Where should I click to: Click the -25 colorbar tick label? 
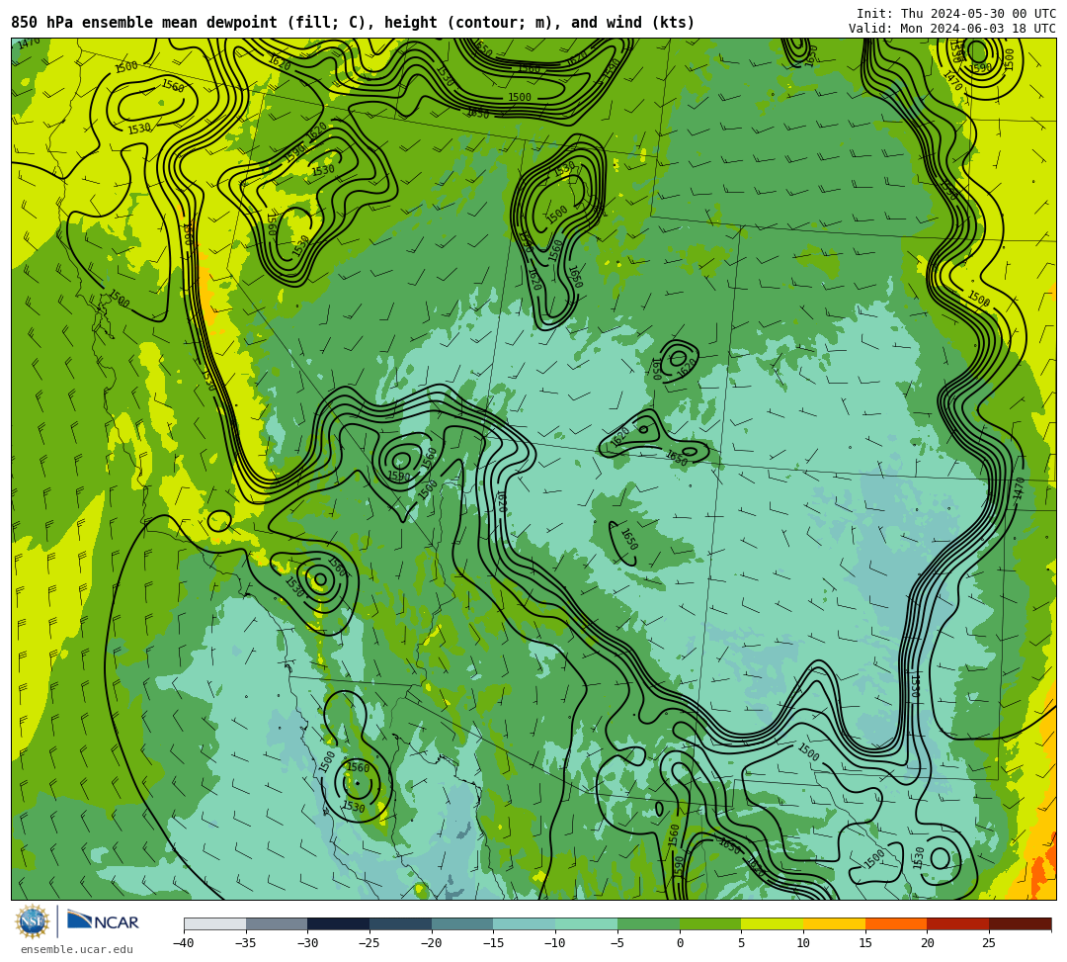[x=369, y=943]
